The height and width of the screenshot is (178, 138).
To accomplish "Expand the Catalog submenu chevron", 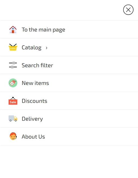I will point(46,48).
